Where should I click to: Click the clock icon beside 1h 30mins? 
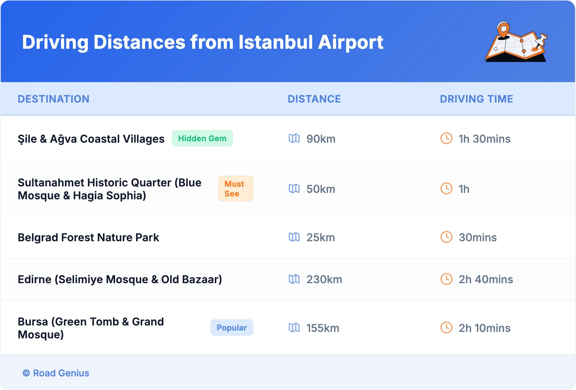click(446, 138)
